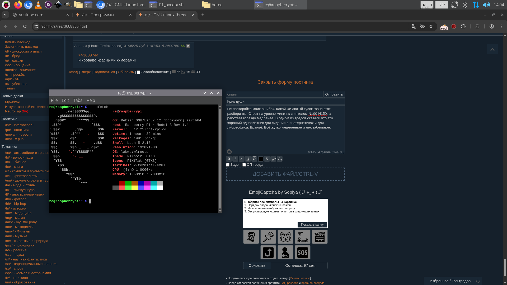Toggle Автообновление checkbox

coord(138,72)
